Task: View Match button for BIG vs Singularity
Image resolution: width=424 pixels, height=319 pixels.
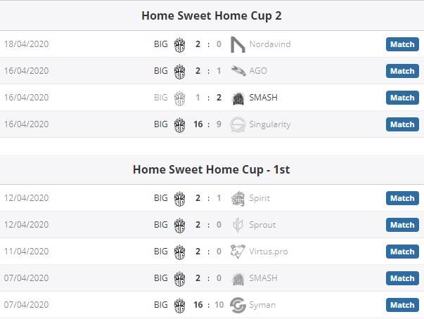Action: coord(402,124)
